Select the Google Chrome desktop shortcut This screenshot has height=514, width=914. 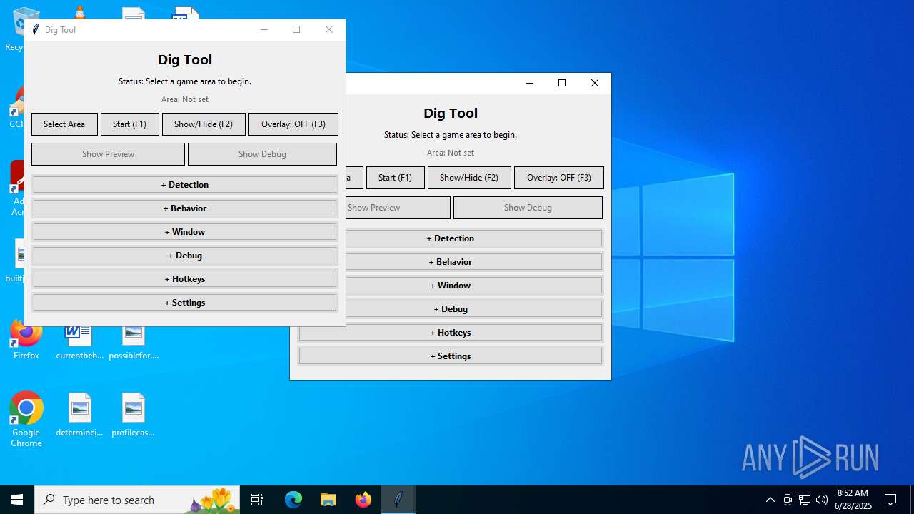coord(26,420)
